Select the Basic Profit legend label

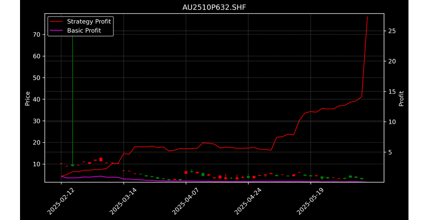tap(84, 30)
